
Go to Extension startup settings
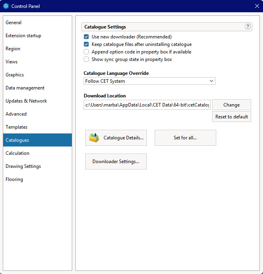pos(37,36)
